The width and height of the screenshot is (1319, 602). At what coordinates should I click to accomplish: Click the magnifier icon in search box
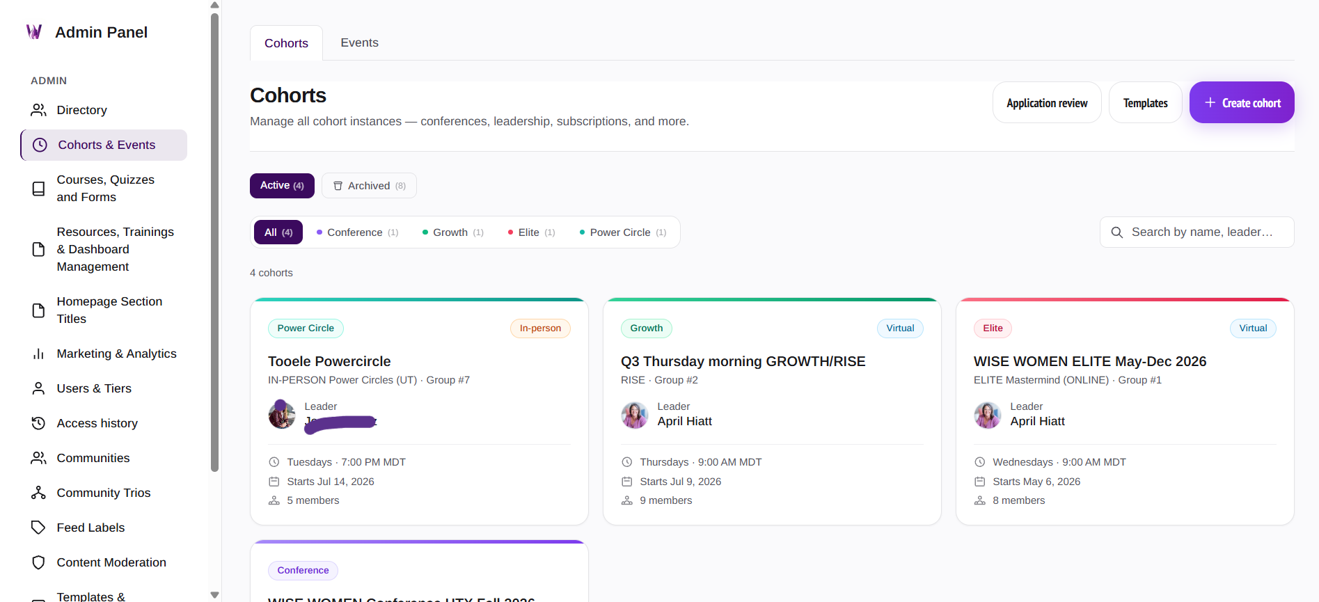click(1117, 232)
